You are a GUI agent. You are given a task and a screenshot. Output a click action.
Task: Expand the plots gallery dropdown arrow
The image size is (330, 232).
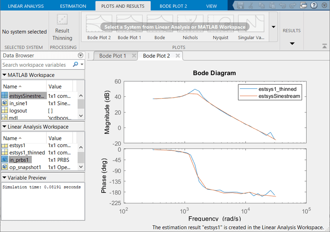pos(273,27)
